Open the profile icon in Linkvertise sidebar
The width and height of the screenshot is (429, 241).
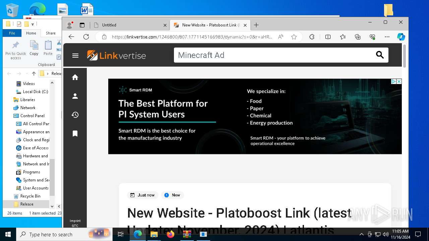(75, 96)
